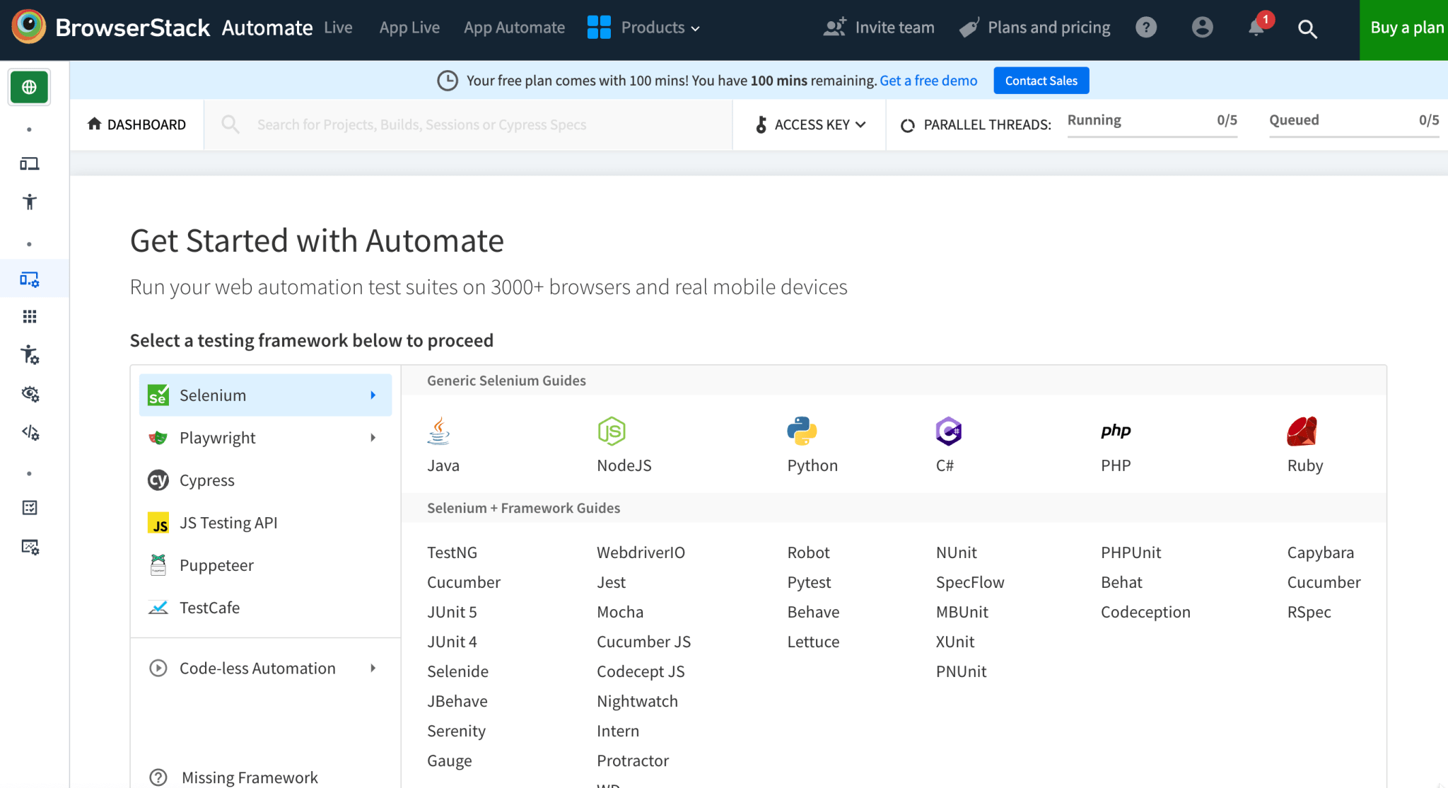Open the user account profile icon

click(x=1202, y=27)
